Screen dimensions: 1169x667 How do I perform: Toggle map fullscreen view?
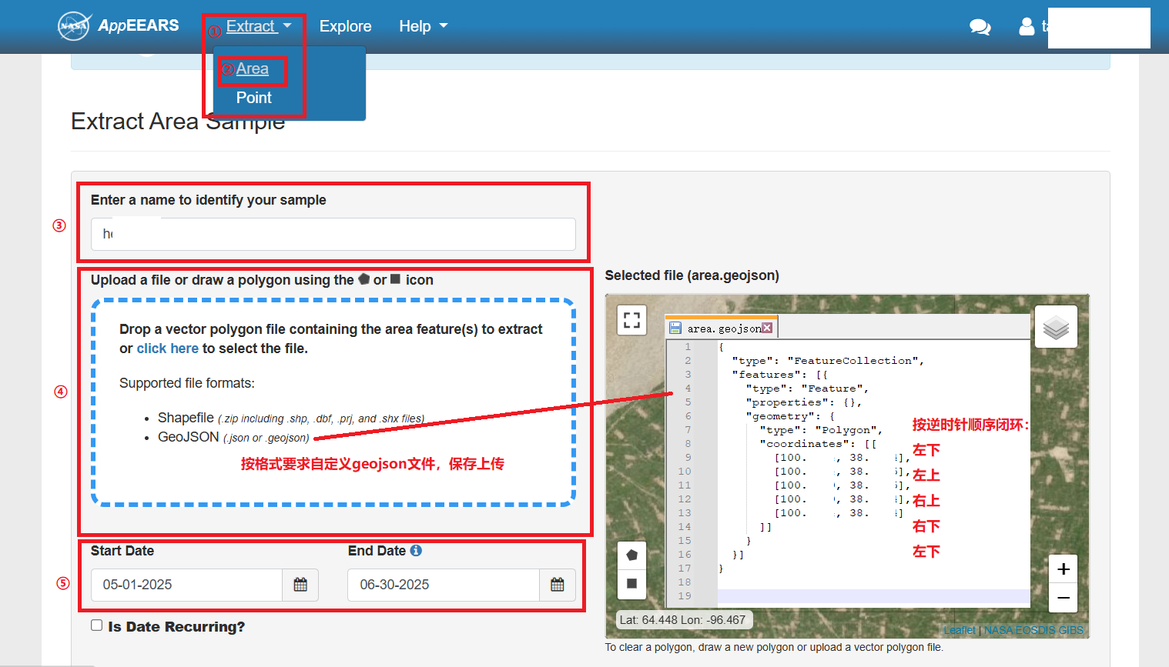(632, 320)
